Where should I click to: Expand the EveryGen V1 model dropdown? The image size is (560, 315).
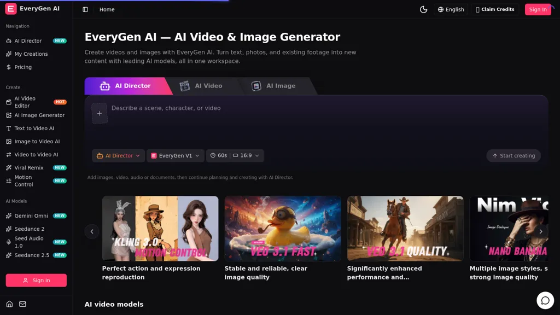point(176,156)
